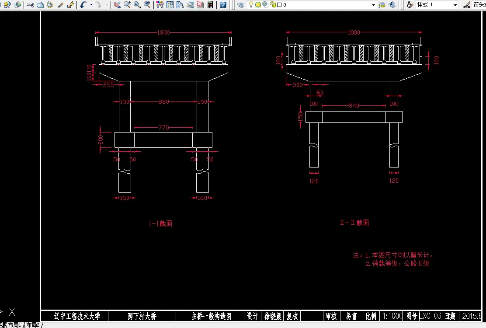486x328 pixels.
Task: Open the Dimension Style manager icon
Action: (x=466, y=5)
